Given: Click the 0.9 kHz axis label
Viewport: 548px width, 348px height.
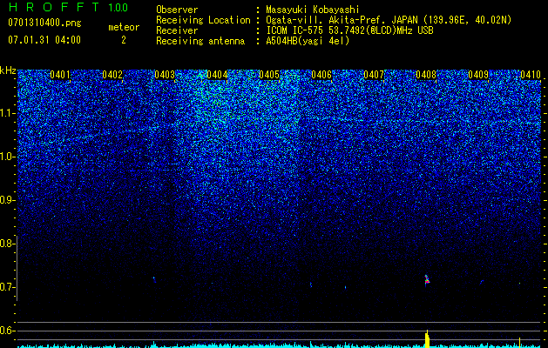Looking at the screenshot, I should (x=8, y=200).
